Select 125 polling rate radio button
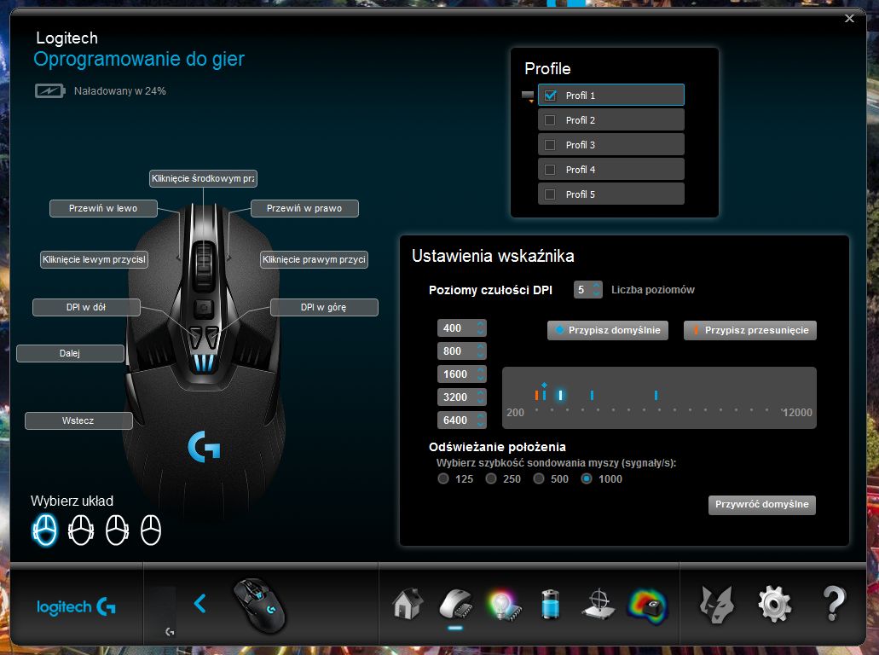The width and height of the screenshot is (879, 655). point(443,479)
